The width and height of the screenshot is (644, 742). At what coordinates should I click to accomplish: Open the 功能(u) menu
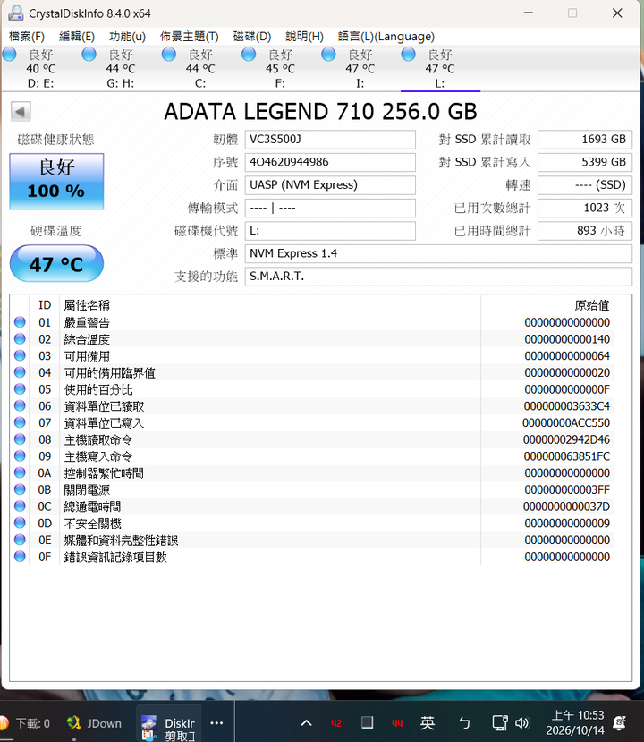point(127,37)
